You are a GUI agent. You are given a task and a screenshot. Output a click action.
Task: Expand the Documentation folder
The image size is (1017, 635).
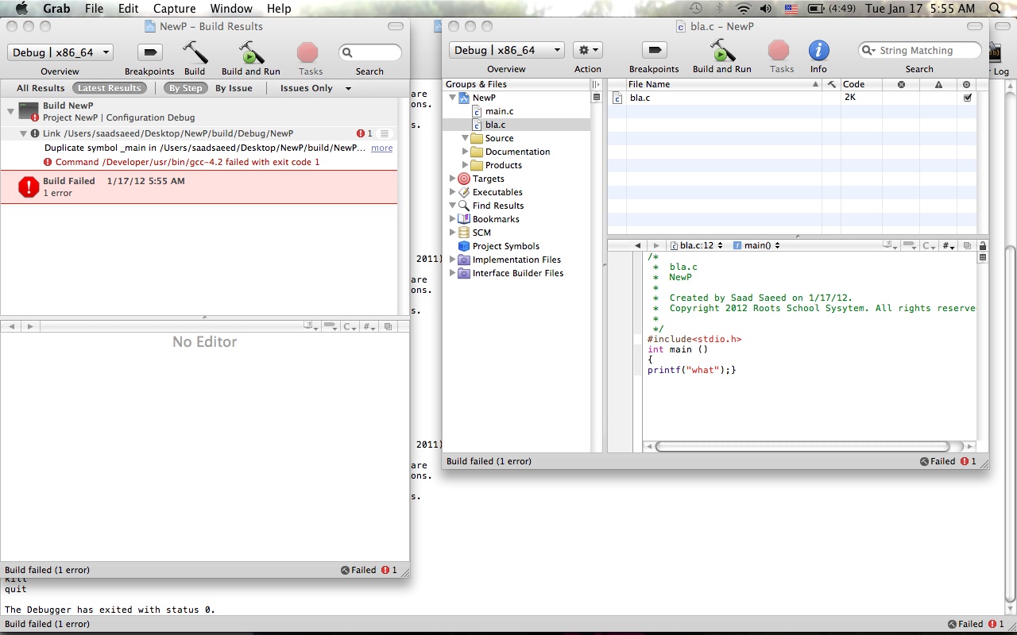tap(466, 152)
